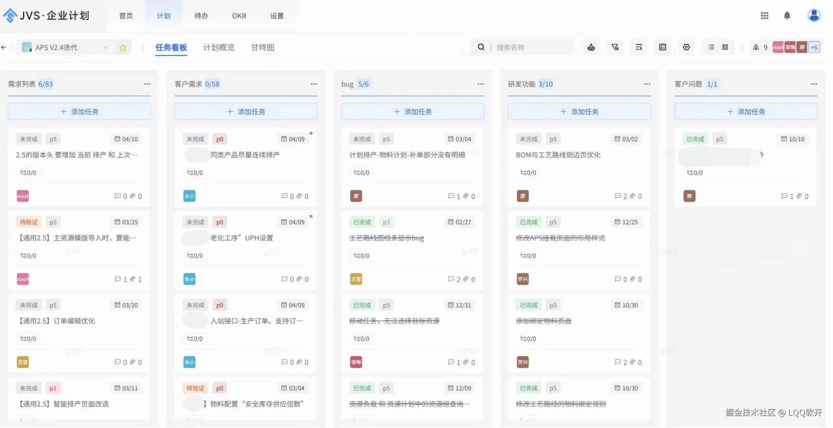The height and width of the screenshot is (428, 833).
Task: Open notifications bell icon
Action: point(787,15)
